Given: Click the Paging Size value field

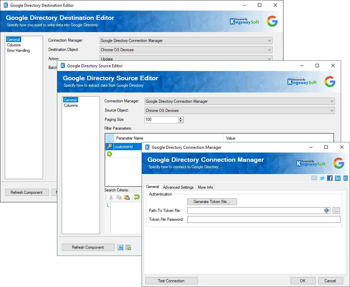Looking at the screenshot, I should click(162, 119).
